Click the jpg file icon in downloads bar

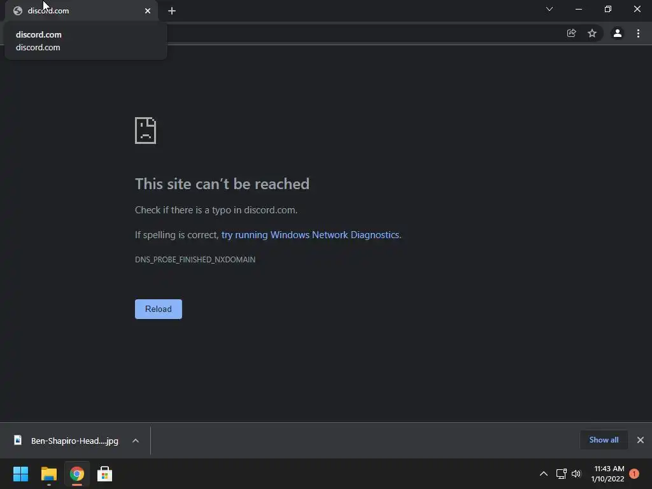[18, 440]
